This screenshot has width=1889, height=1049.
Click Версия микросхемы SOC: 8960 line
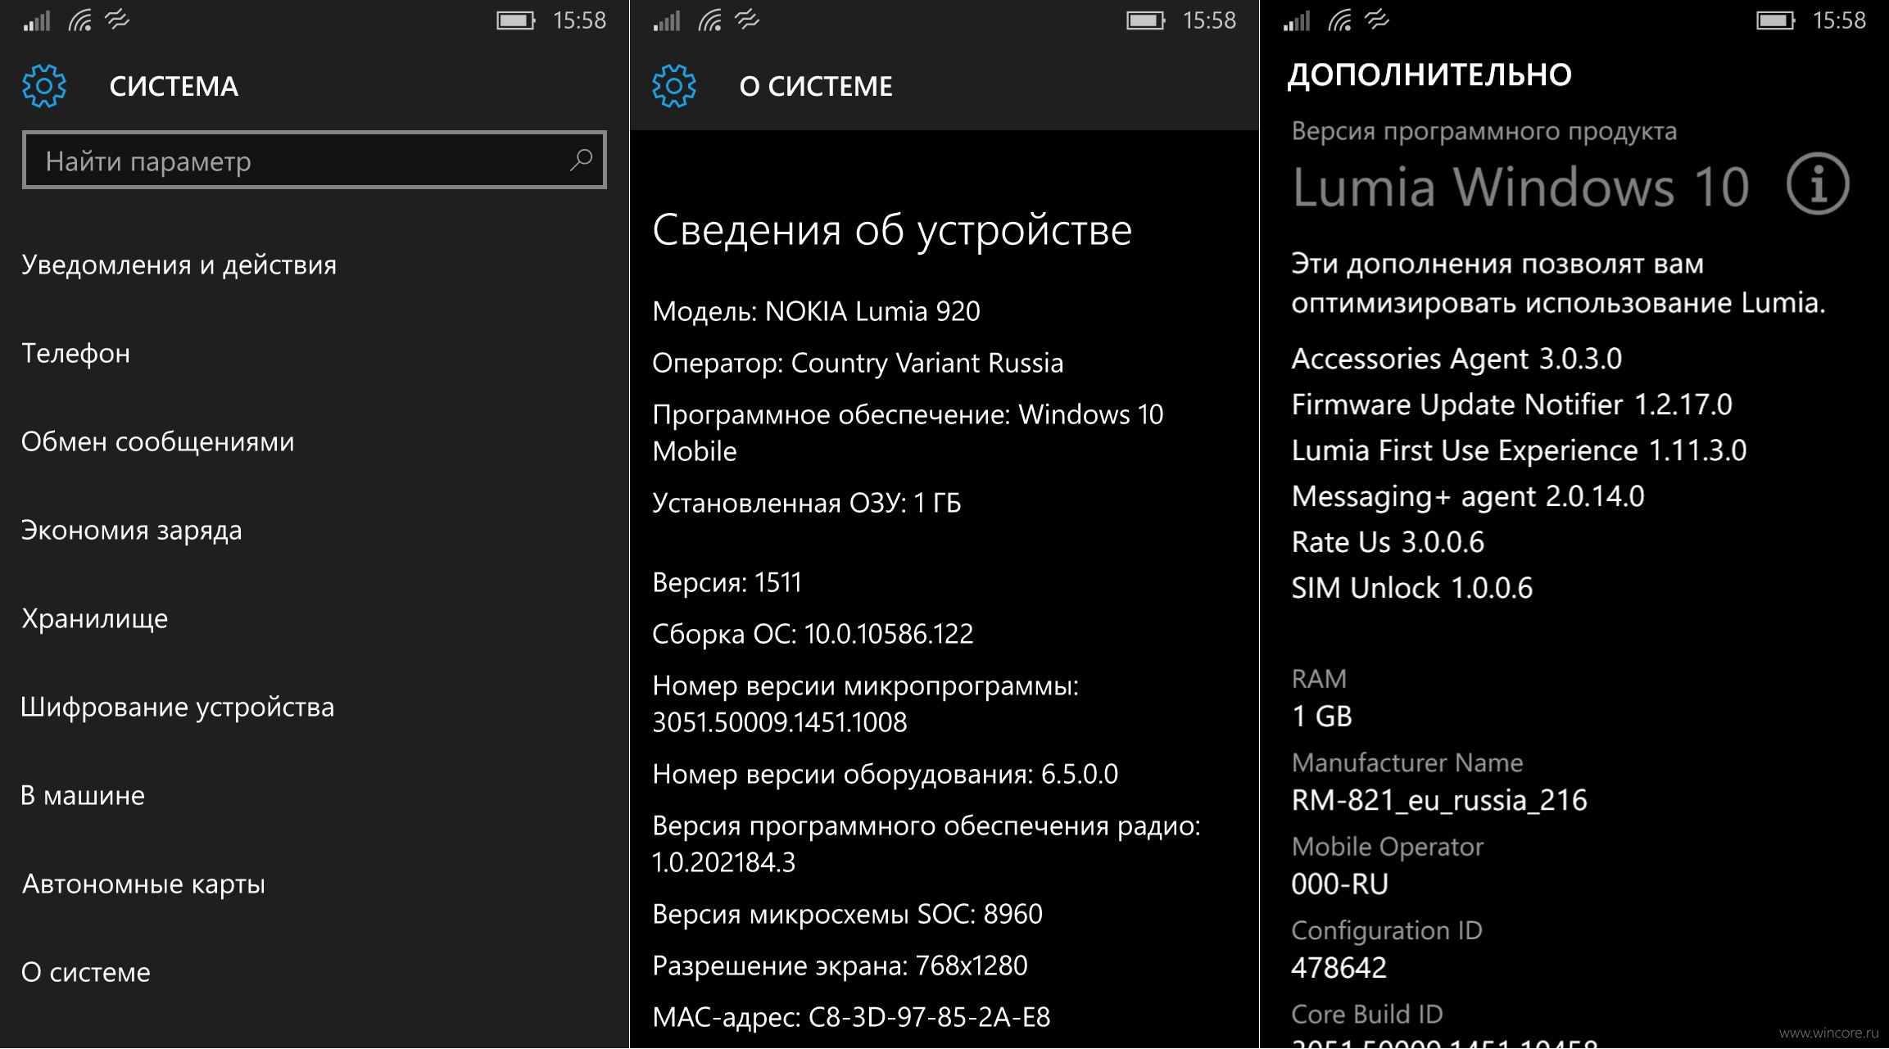click(x=847, y=914)
